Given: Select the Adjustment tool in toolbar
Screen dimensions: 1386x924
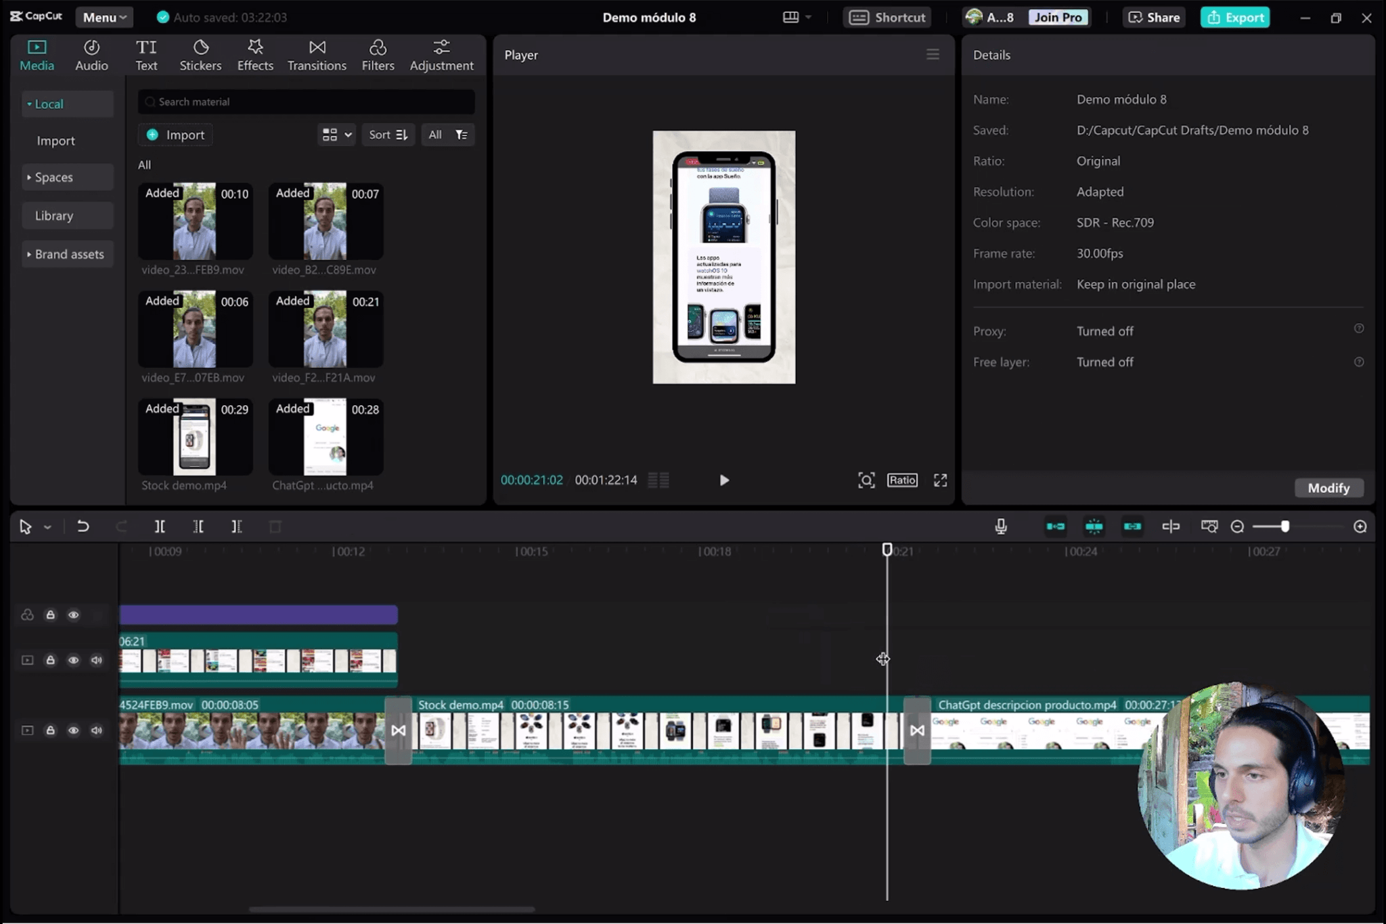Looking at the screenshot, I should pyautogui.click(x=441, y=53).
